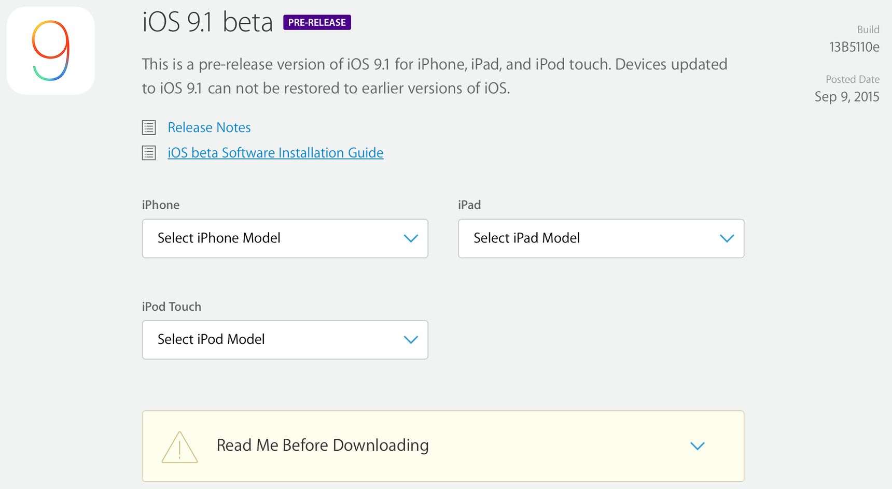Image resolution: width=892 pixels, height=489 pixels.
Task: Click the "iPad" label above its dropdown
Action: [469, 205]
